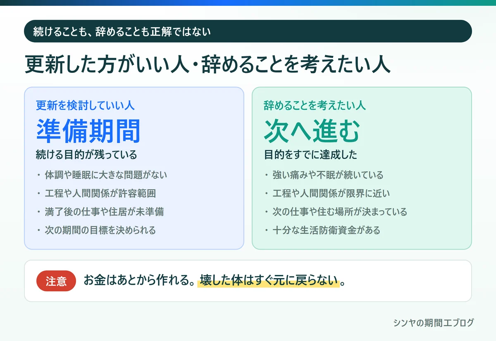Select bullet 次の期間の目標を決められる
Viewport: 496px width, 341px height.
tap(100, 230)
